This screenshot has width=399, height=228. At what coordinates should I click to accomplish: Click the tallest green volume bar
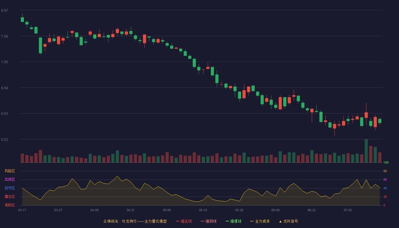[x=366, y=151]
